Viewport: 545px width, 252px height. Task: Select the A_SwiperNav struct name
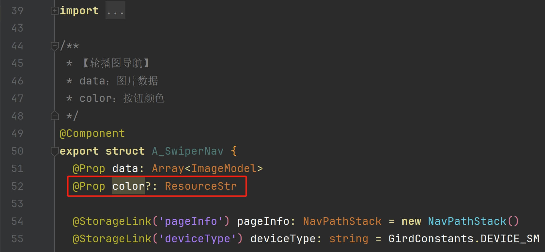pyautogui.click(x=188, y=151)
